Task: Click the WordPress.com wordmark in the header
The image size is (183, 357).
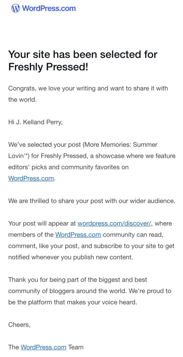Action: (49, 8)
